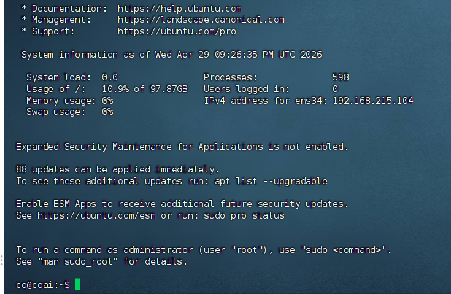
Task: Click the Expanded Security Maintenance notice line
Action: (182, 147)
